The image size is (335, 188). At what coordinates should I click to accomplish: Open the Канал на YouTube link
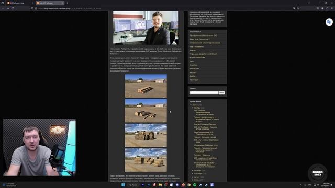198,57
